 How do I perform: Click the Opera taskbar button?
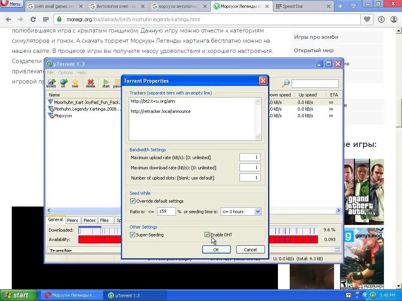point(73,296)
